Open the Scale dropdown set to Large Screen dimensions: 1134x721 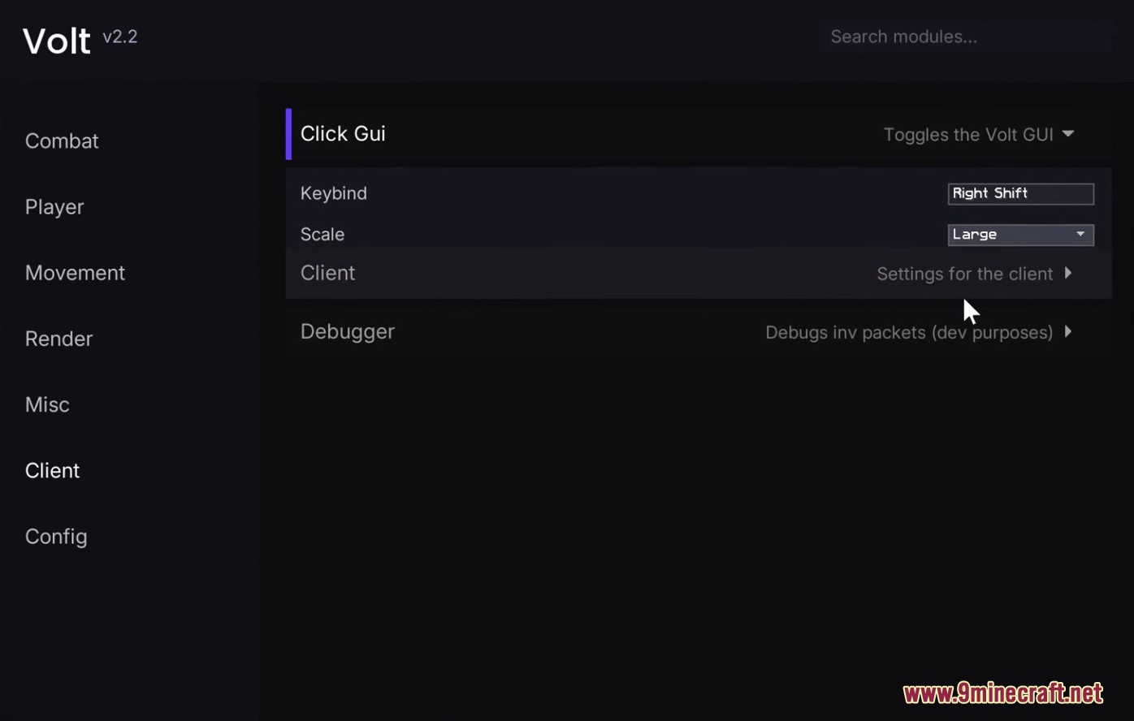[1020, 235]
